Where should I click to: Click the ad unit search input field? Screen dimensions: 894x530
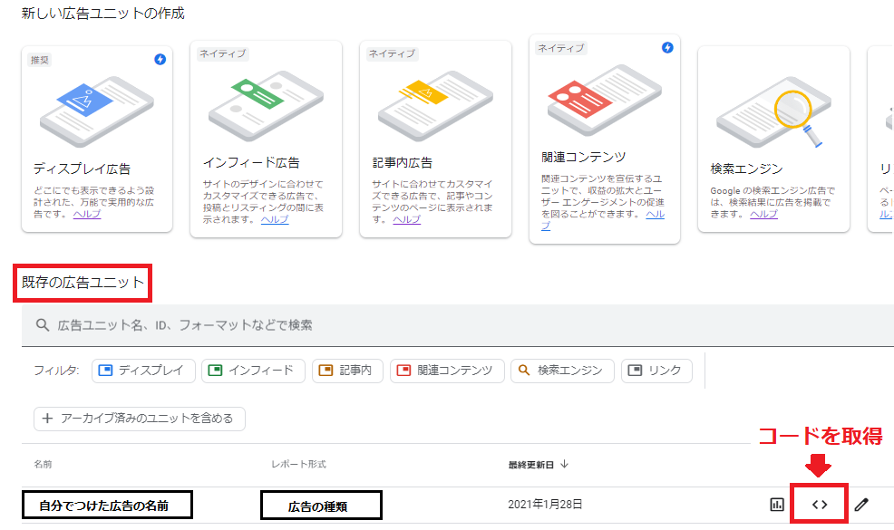458,325
